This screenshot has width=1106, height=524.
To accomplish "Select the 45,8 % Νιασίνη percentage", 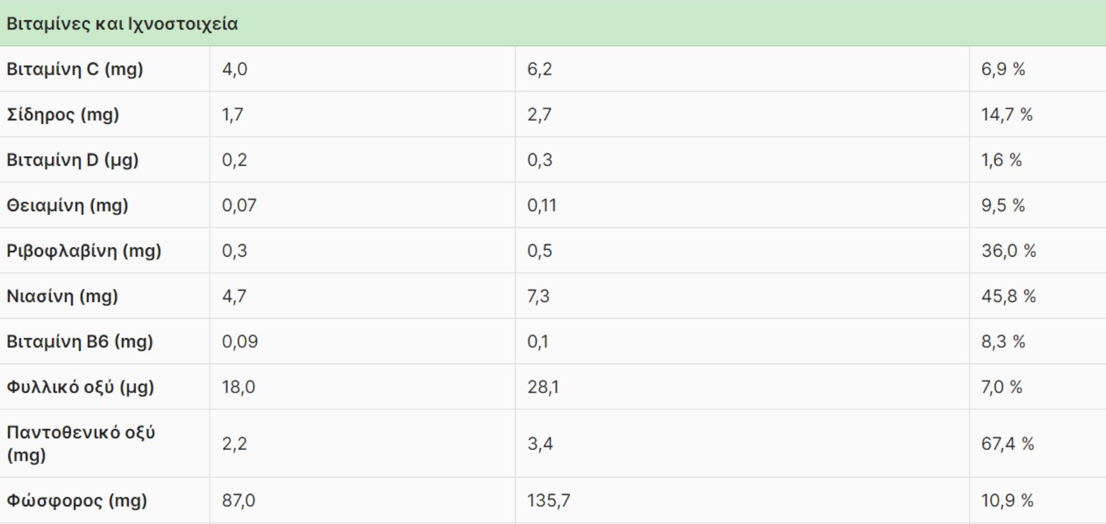I will click(x=1009, y=296).
